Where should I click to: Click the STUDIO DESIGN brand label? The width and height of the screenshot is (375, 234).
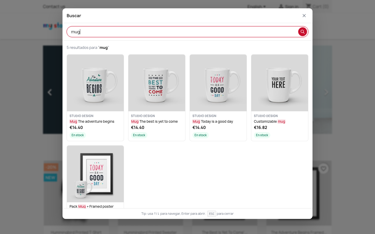(x=81, y=116)
